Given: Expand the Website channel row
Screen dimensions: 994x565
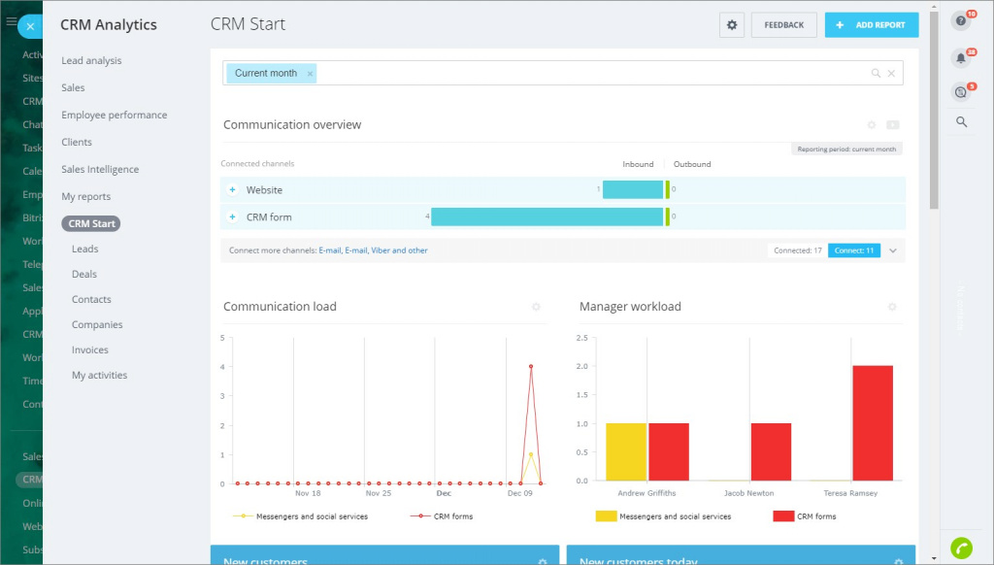Looking at the screenshot, I should [232, 190].
